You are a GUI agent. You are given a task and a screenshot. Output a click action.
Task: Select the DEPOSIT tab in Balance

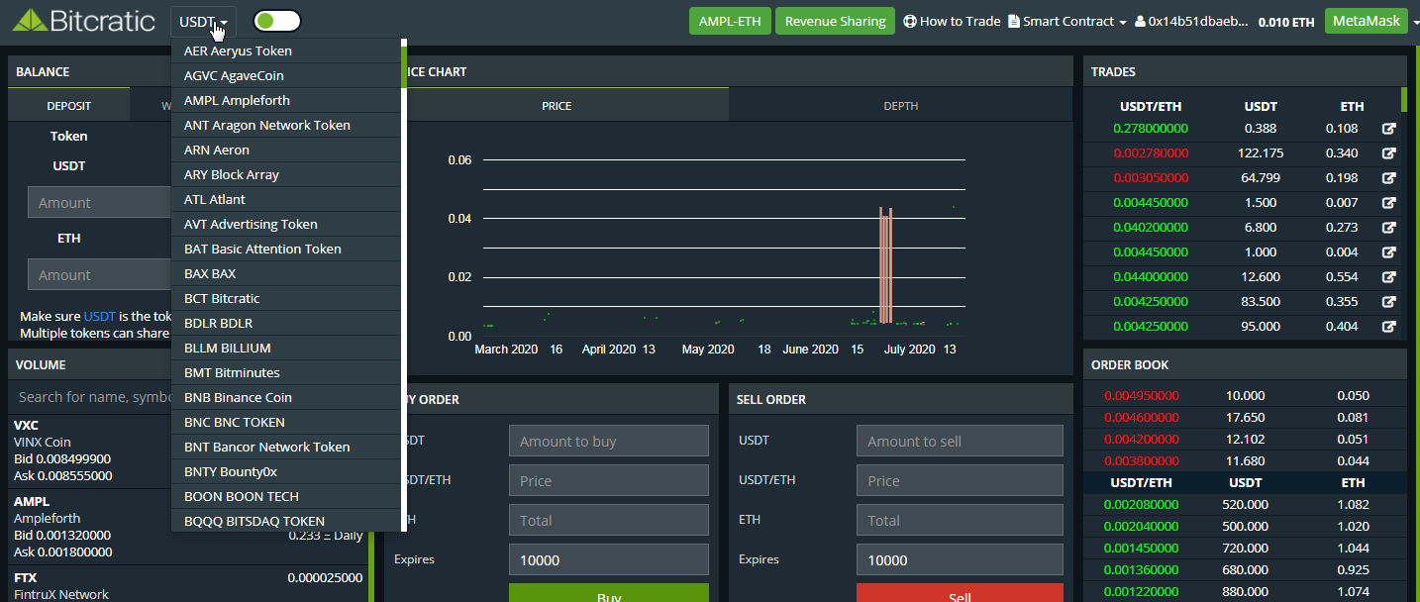point(69,106)
